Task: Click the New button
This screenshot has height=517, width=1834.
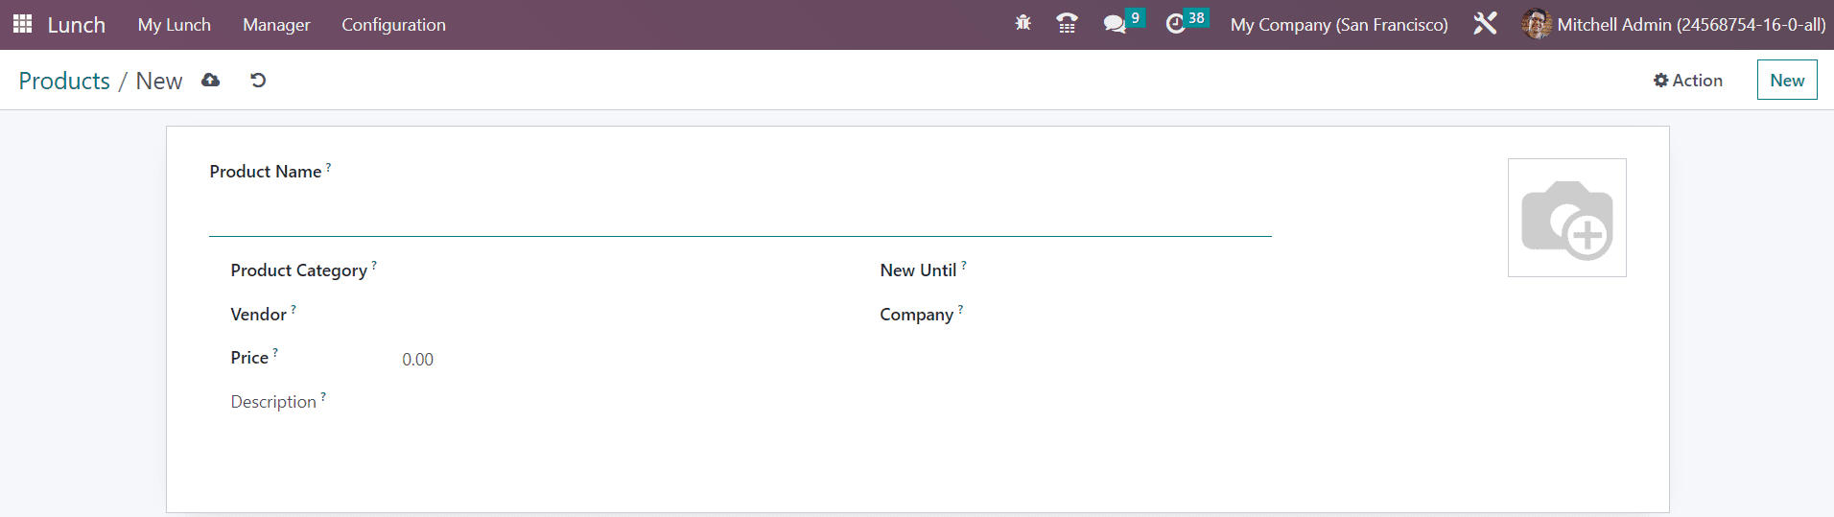Action: 1787,80
